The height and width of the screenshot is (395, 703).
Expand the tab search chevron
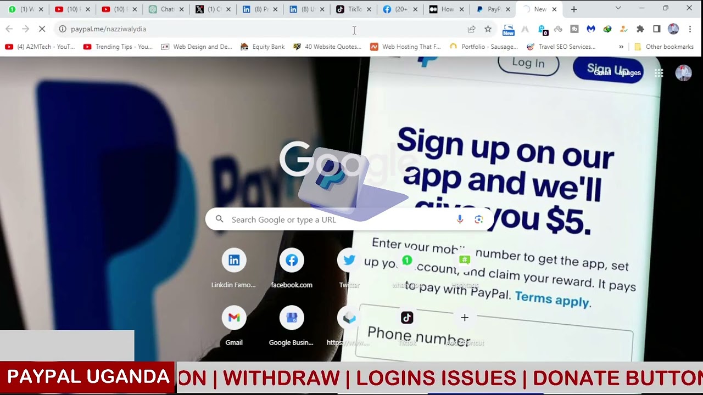(618, 8)
